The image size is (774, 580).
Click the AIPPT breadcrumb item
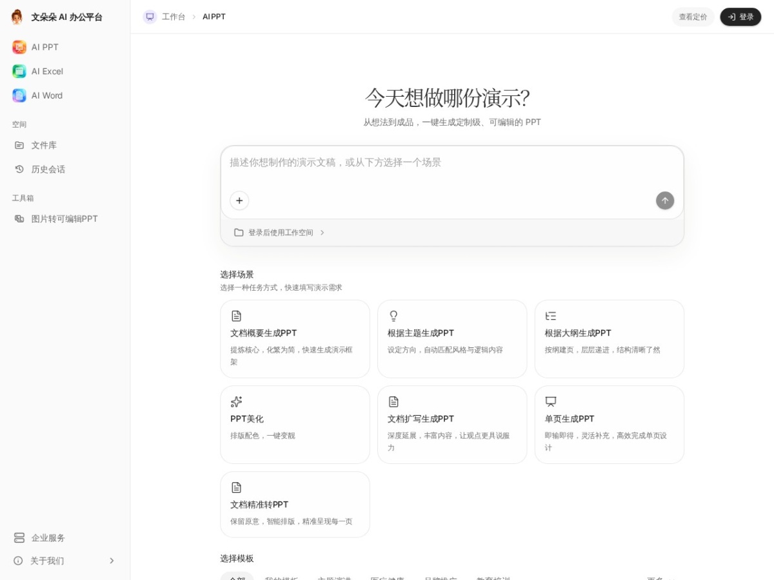[214, 17]
